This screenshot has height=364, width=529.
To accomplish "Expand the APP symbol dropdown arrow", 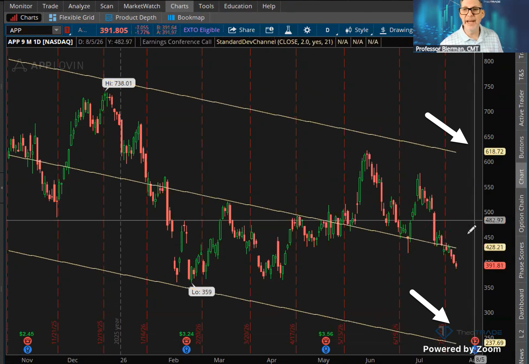I will [56, 30].
